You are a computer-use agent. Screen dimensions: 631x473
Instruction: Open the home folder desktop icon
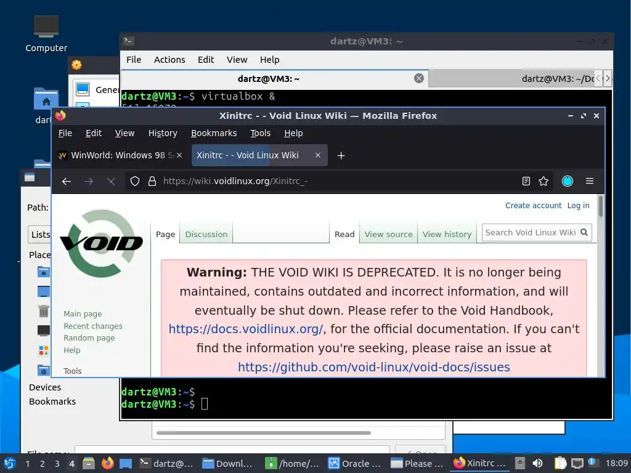[46, 99]
